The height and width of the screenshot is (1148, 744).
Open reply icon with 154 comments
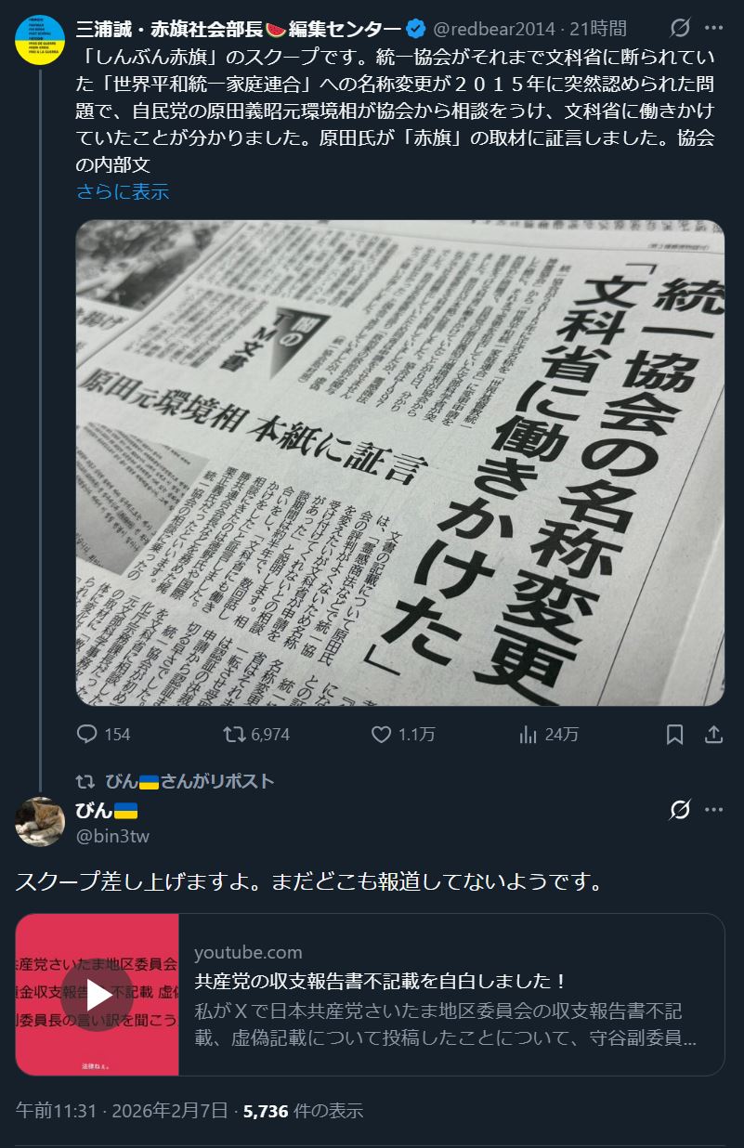tap(87, 735)
